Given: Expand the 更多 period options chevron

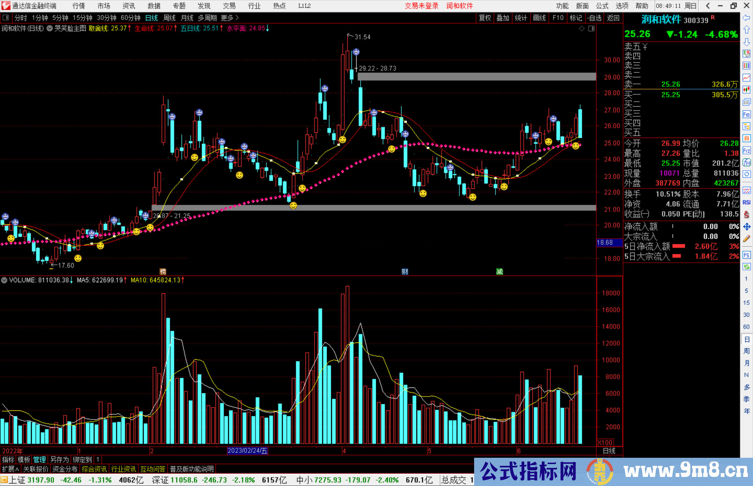Looking at the screenshot, I should pyautogui.click(x=237, y=18).
